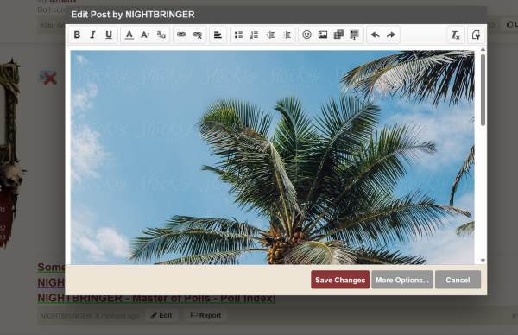
Task: Open the font size dropdown
Action: (x=145, y=35)
